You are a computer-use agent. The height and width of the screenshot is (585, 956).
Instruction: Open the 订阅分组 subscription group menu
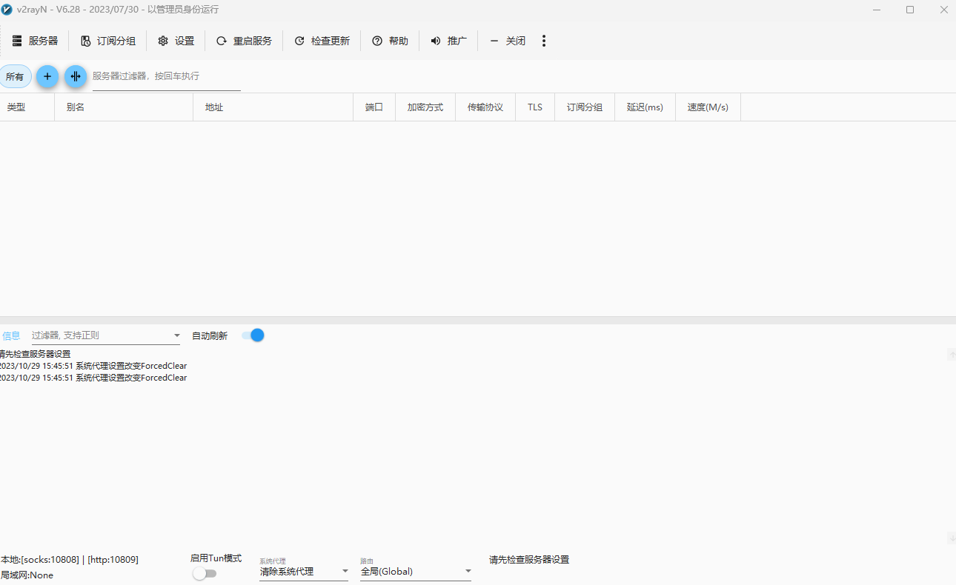click(108, 41)
